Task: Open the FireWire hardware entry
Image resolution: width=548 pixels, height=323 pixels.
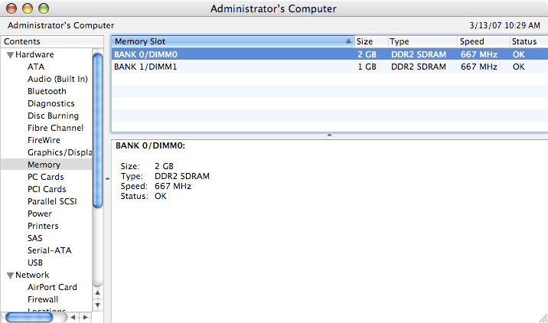Action: point(44,140)
